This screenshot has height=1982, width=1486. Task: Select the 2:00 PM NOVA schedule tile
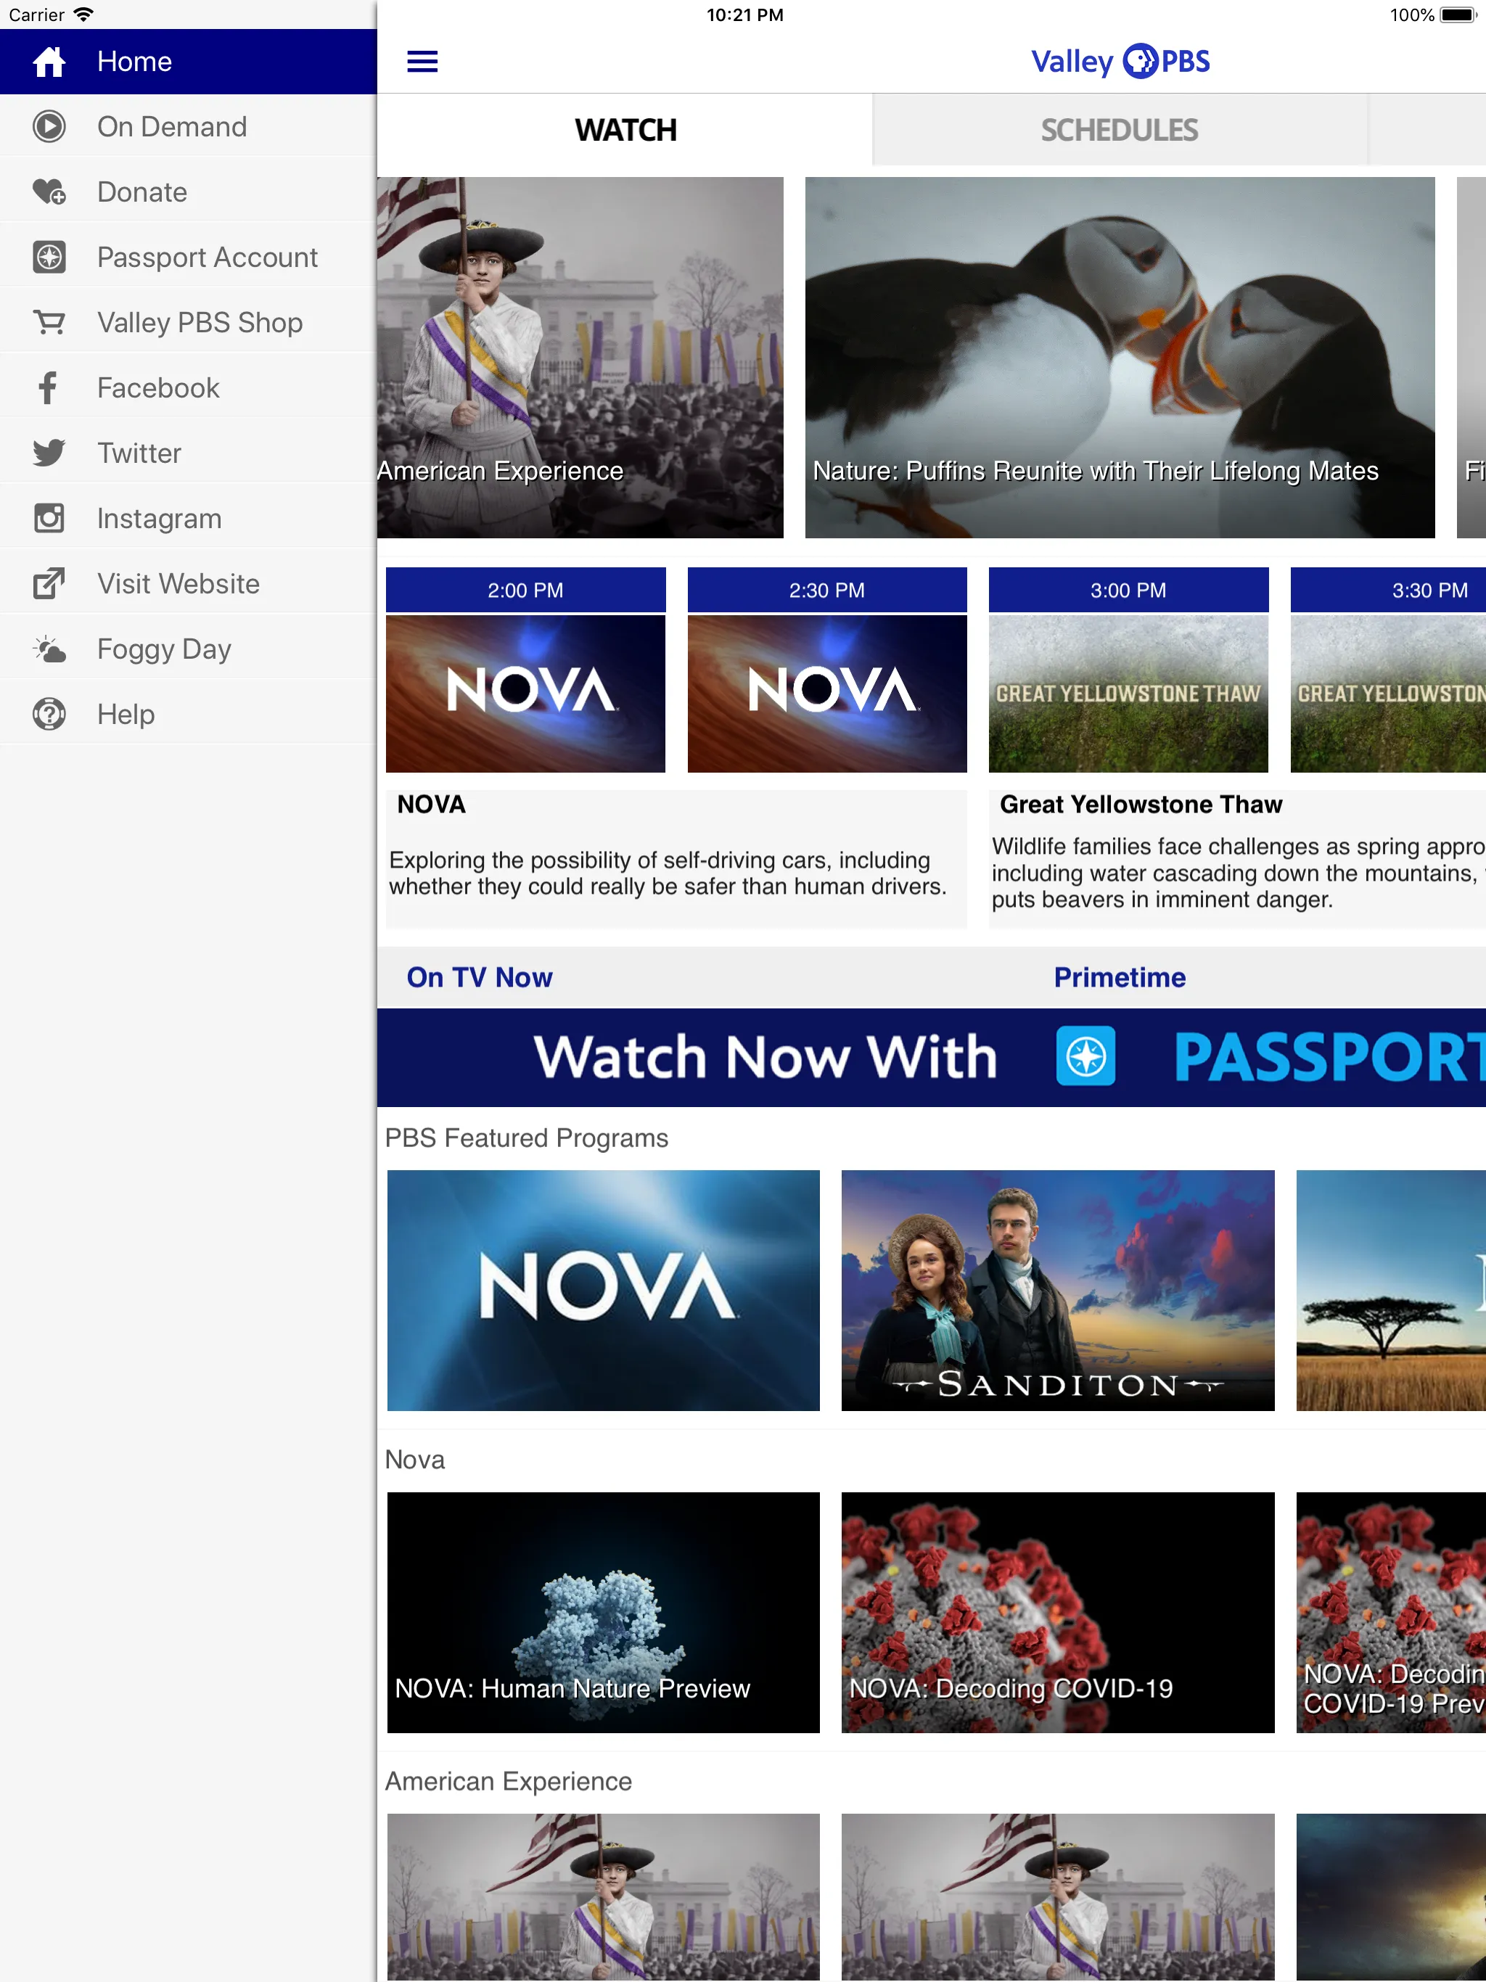coord(525,670)
